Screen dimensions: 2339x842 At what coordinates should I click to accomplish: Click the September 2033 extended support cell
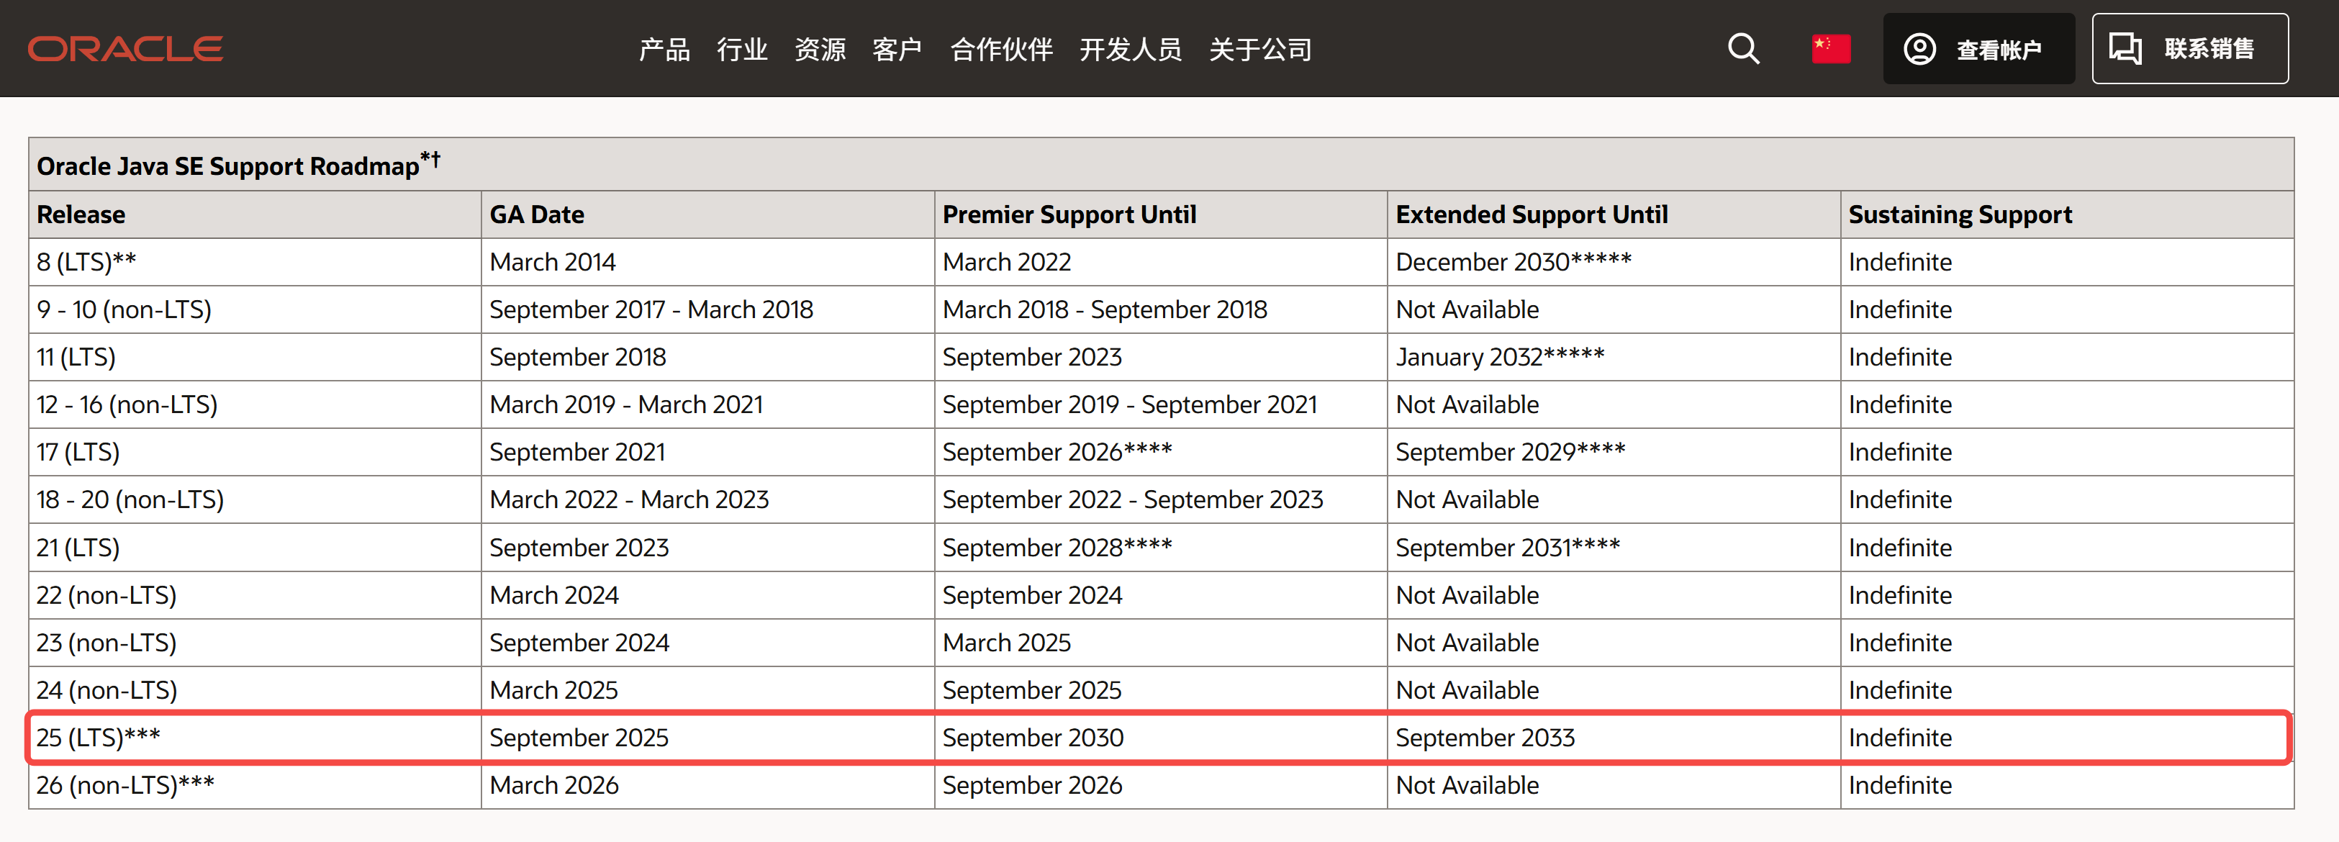tap(1485, 738)
